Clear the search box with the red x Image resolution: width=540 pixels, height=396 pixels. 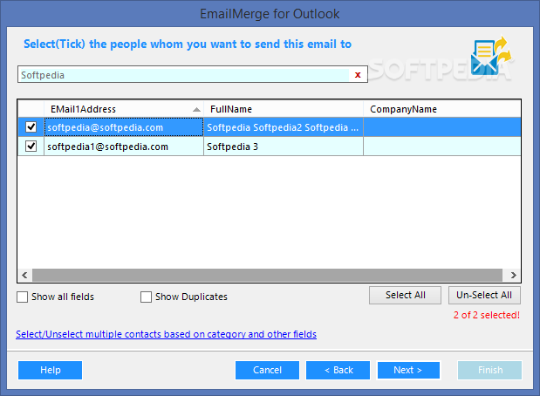point(358,75)
